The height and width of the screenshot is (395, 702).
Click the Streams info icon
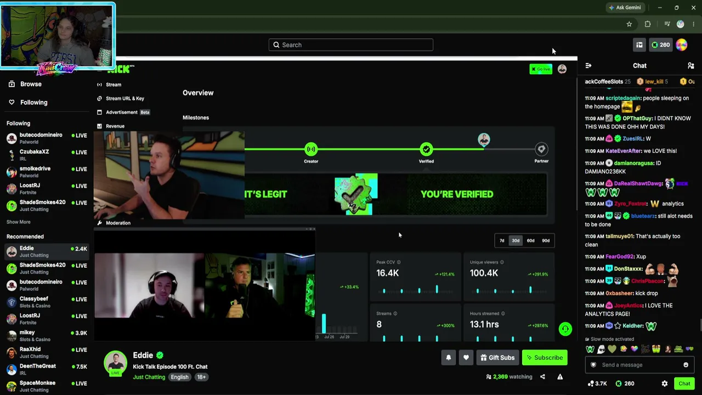(395, 314)
